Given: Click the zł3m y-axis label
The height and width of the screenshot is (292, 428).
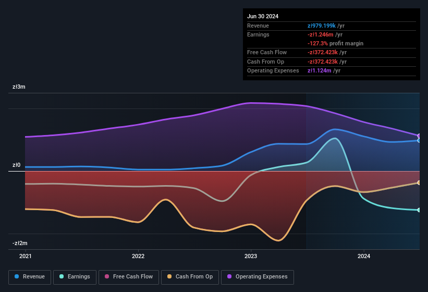Looking at the screenshot, I should point(19,87).
